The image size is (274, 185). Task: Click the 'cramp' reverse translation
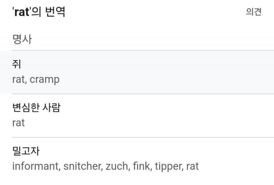click(45, 80)
